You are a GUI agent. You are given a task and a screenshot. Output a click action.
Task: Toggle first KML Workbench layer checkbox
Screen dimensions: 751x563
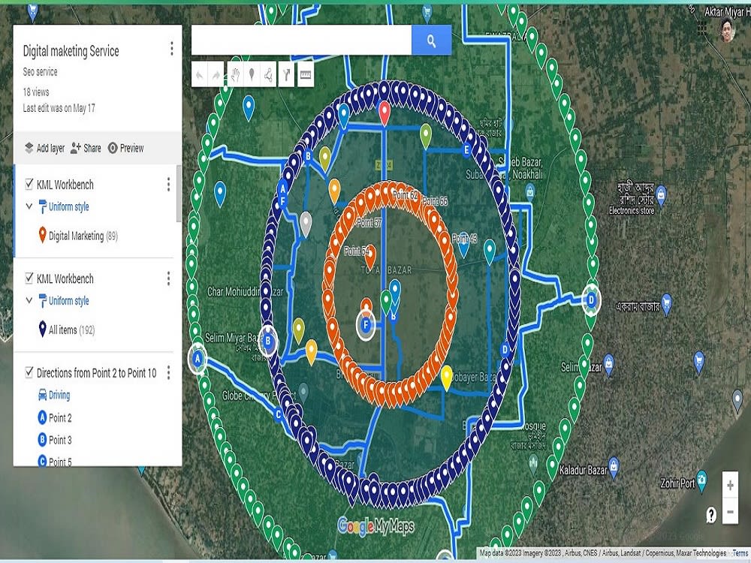pos(29,185)
